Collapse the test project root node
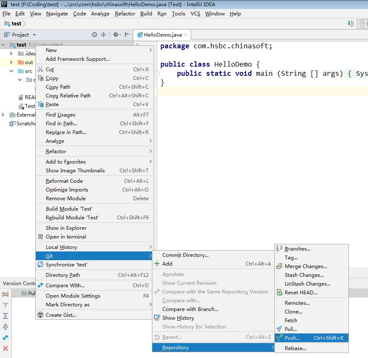This screenshot has width=368, height=358. (3, 45)
